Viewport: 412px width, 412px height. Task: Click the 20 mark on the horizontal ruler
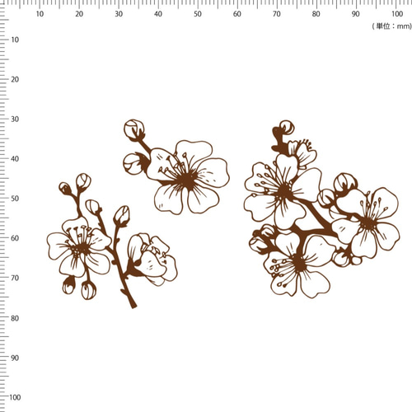[x=79, y=14]
